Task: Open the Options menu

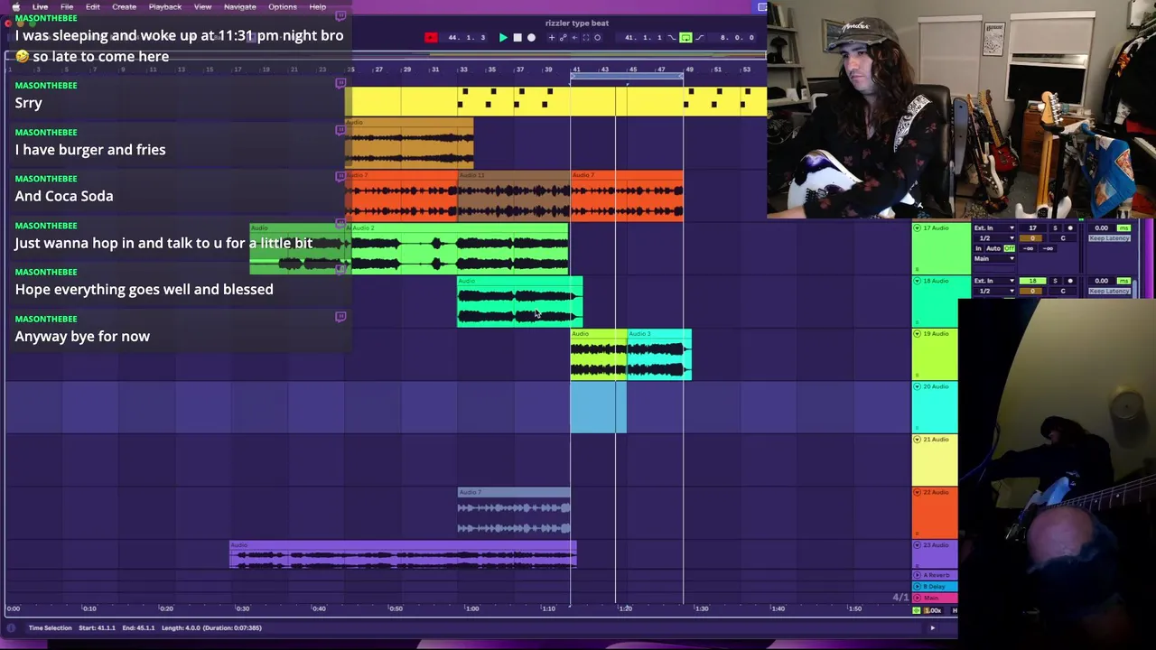Action: coord(282,6)
